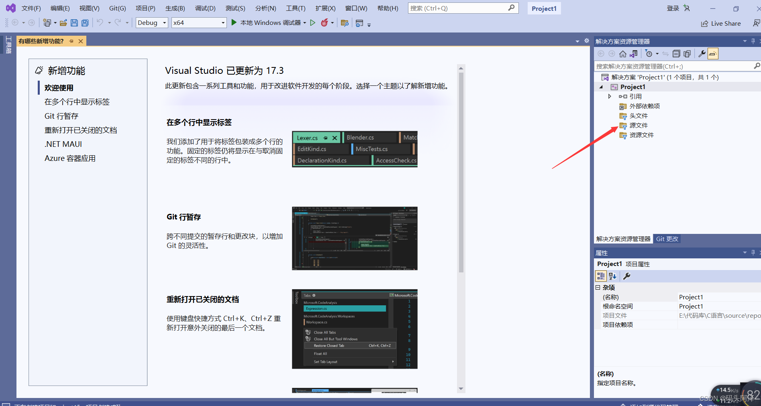Click the gear icon at tab well

coord(587,41)
